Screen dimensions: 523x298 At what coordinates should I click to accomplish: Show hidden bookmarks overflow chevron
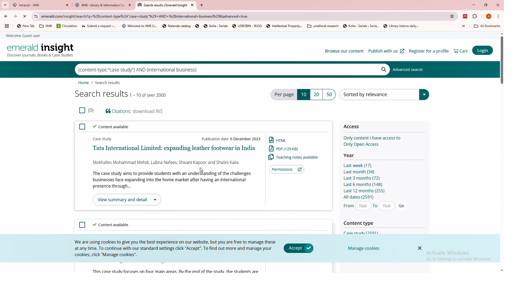pyautogui.click(x=463, y=26)
